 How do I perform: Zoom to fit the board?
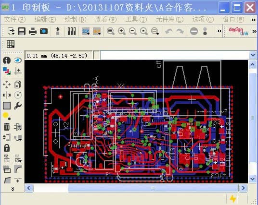tap(111, 31)
